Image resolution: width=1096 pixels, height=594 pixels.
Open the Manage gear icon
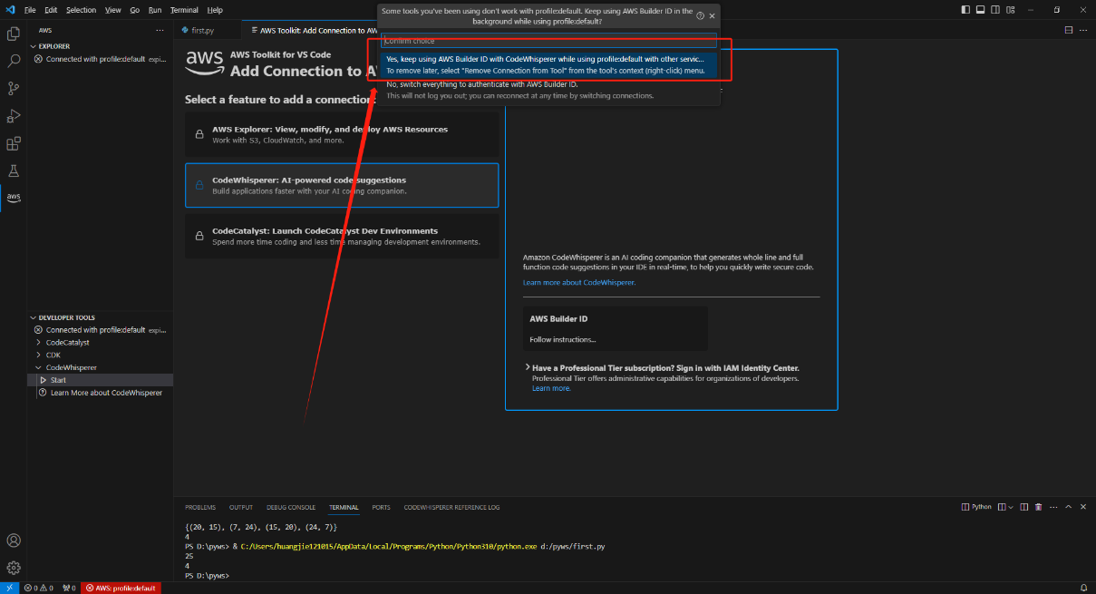click(14, 568)
